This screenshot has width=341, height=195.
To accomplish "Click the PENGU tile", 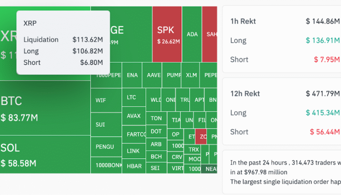I will [106, 146].
